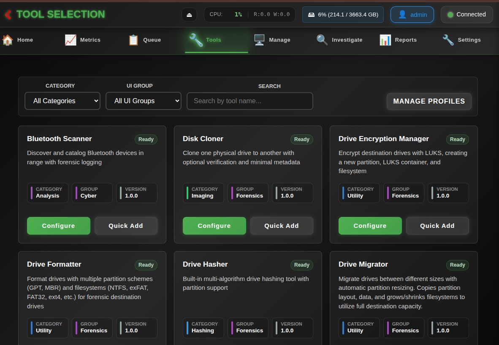This screenshot has width=499, height=345.
Task: Open the Investigate tab
Action: [x=347, y=40]
